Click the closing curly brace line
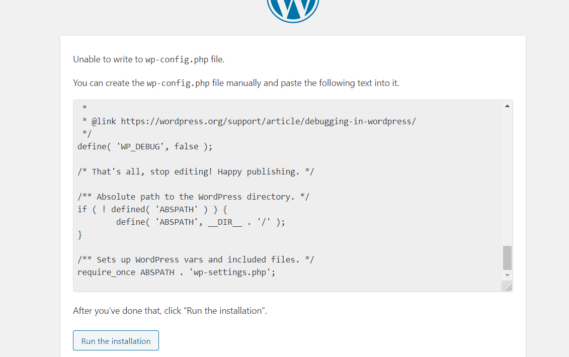Image resolution: width=569 pixels, height=357 pixels. tap(80, 234)
